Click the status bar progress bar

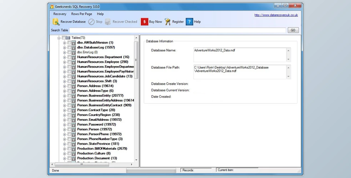(151, 171)
